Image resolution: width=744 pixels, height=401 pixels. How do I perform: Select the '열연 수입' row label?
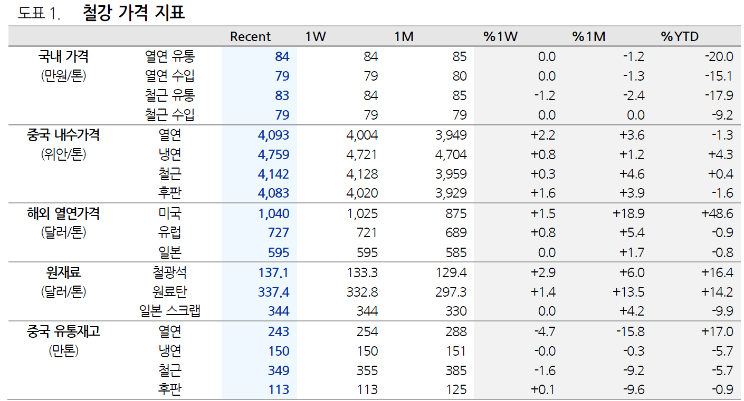[x=170, y=76]
